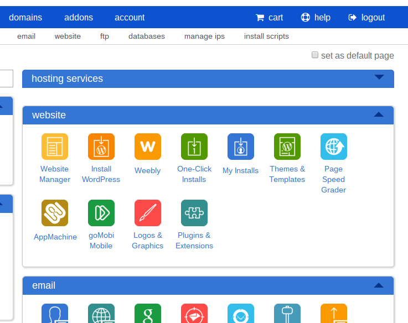Viewport: 408px width, 323px height.
Task: Click the website panel header title
Action: (49, 114)
